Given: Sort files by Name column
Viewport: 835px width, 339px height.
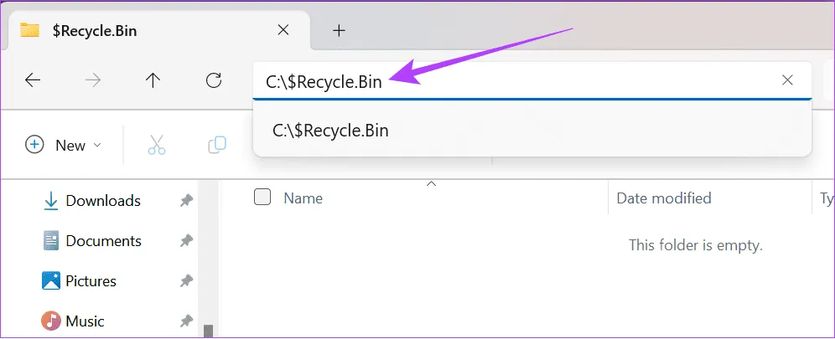Looking at the screenshot, I should (303, 198).
